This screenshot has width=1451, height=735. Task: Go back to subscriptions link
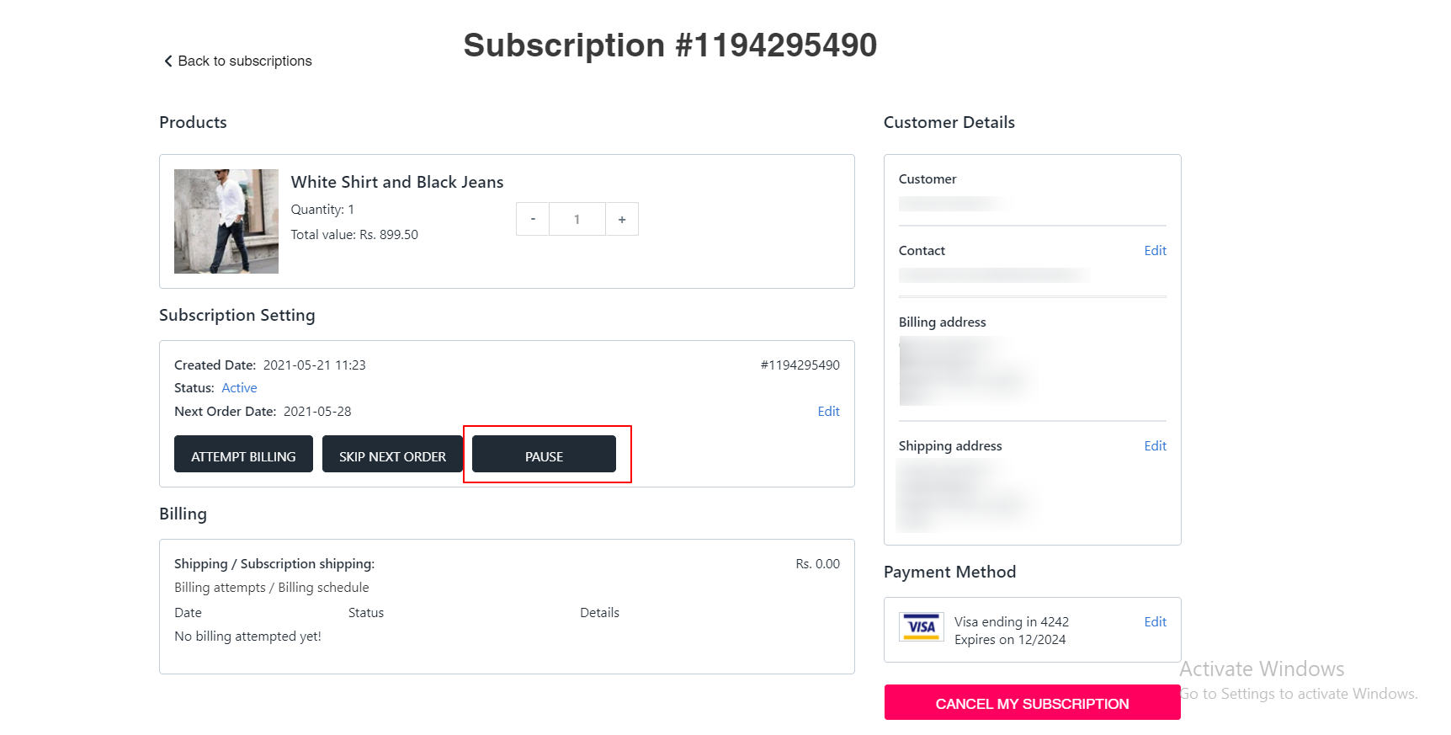tap(238, 61)
